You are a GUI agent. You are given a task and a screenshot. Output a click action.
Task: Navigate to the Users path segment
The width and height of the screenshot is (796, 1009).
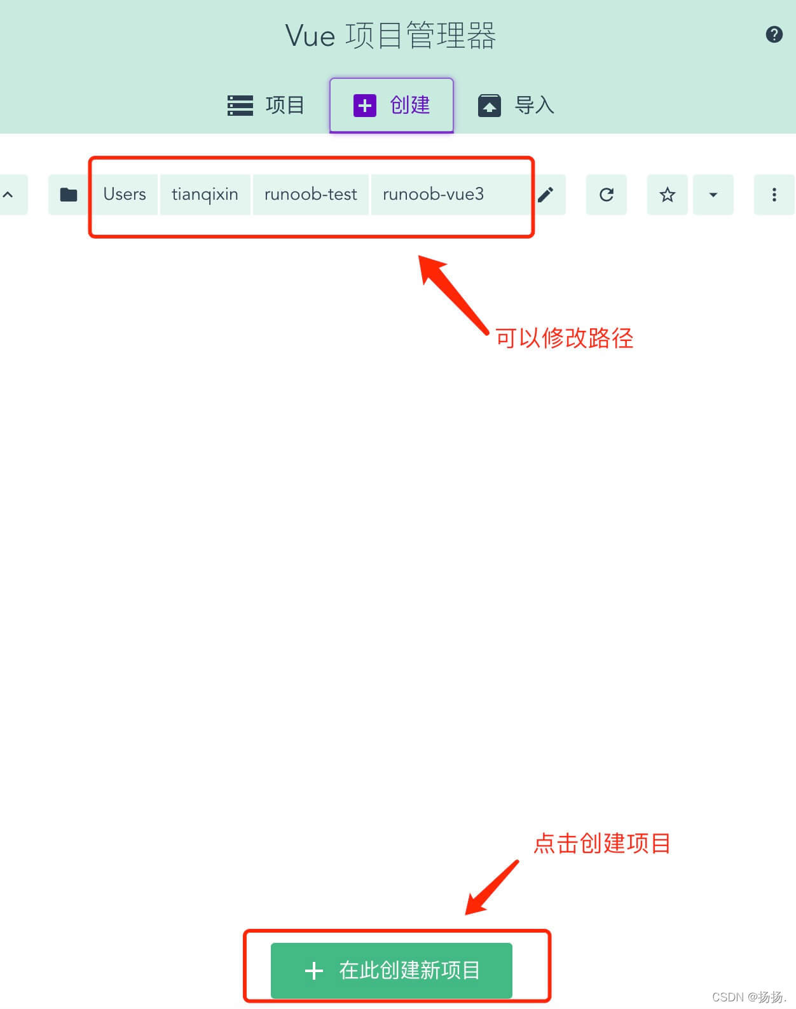click(125, 195)
